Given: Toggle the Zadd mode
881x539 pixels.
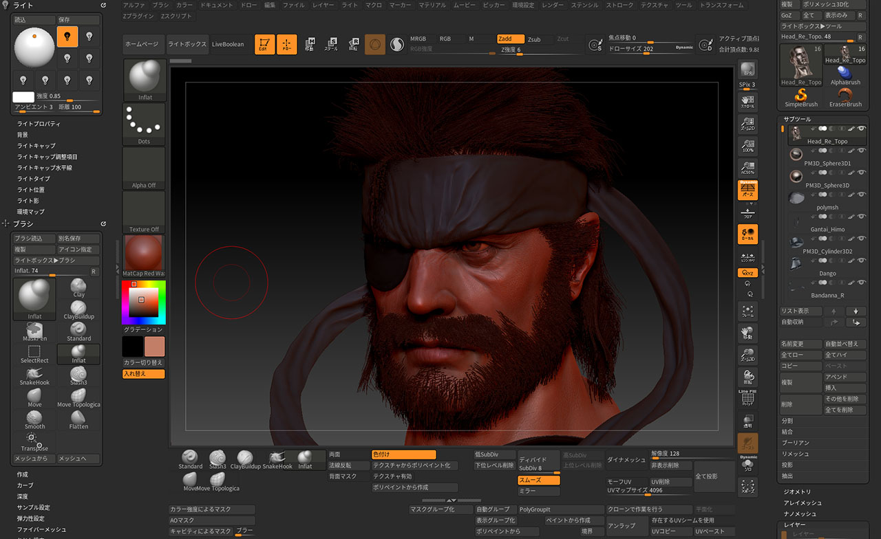Looking at the screenshot, I should (x=510, y=39).
